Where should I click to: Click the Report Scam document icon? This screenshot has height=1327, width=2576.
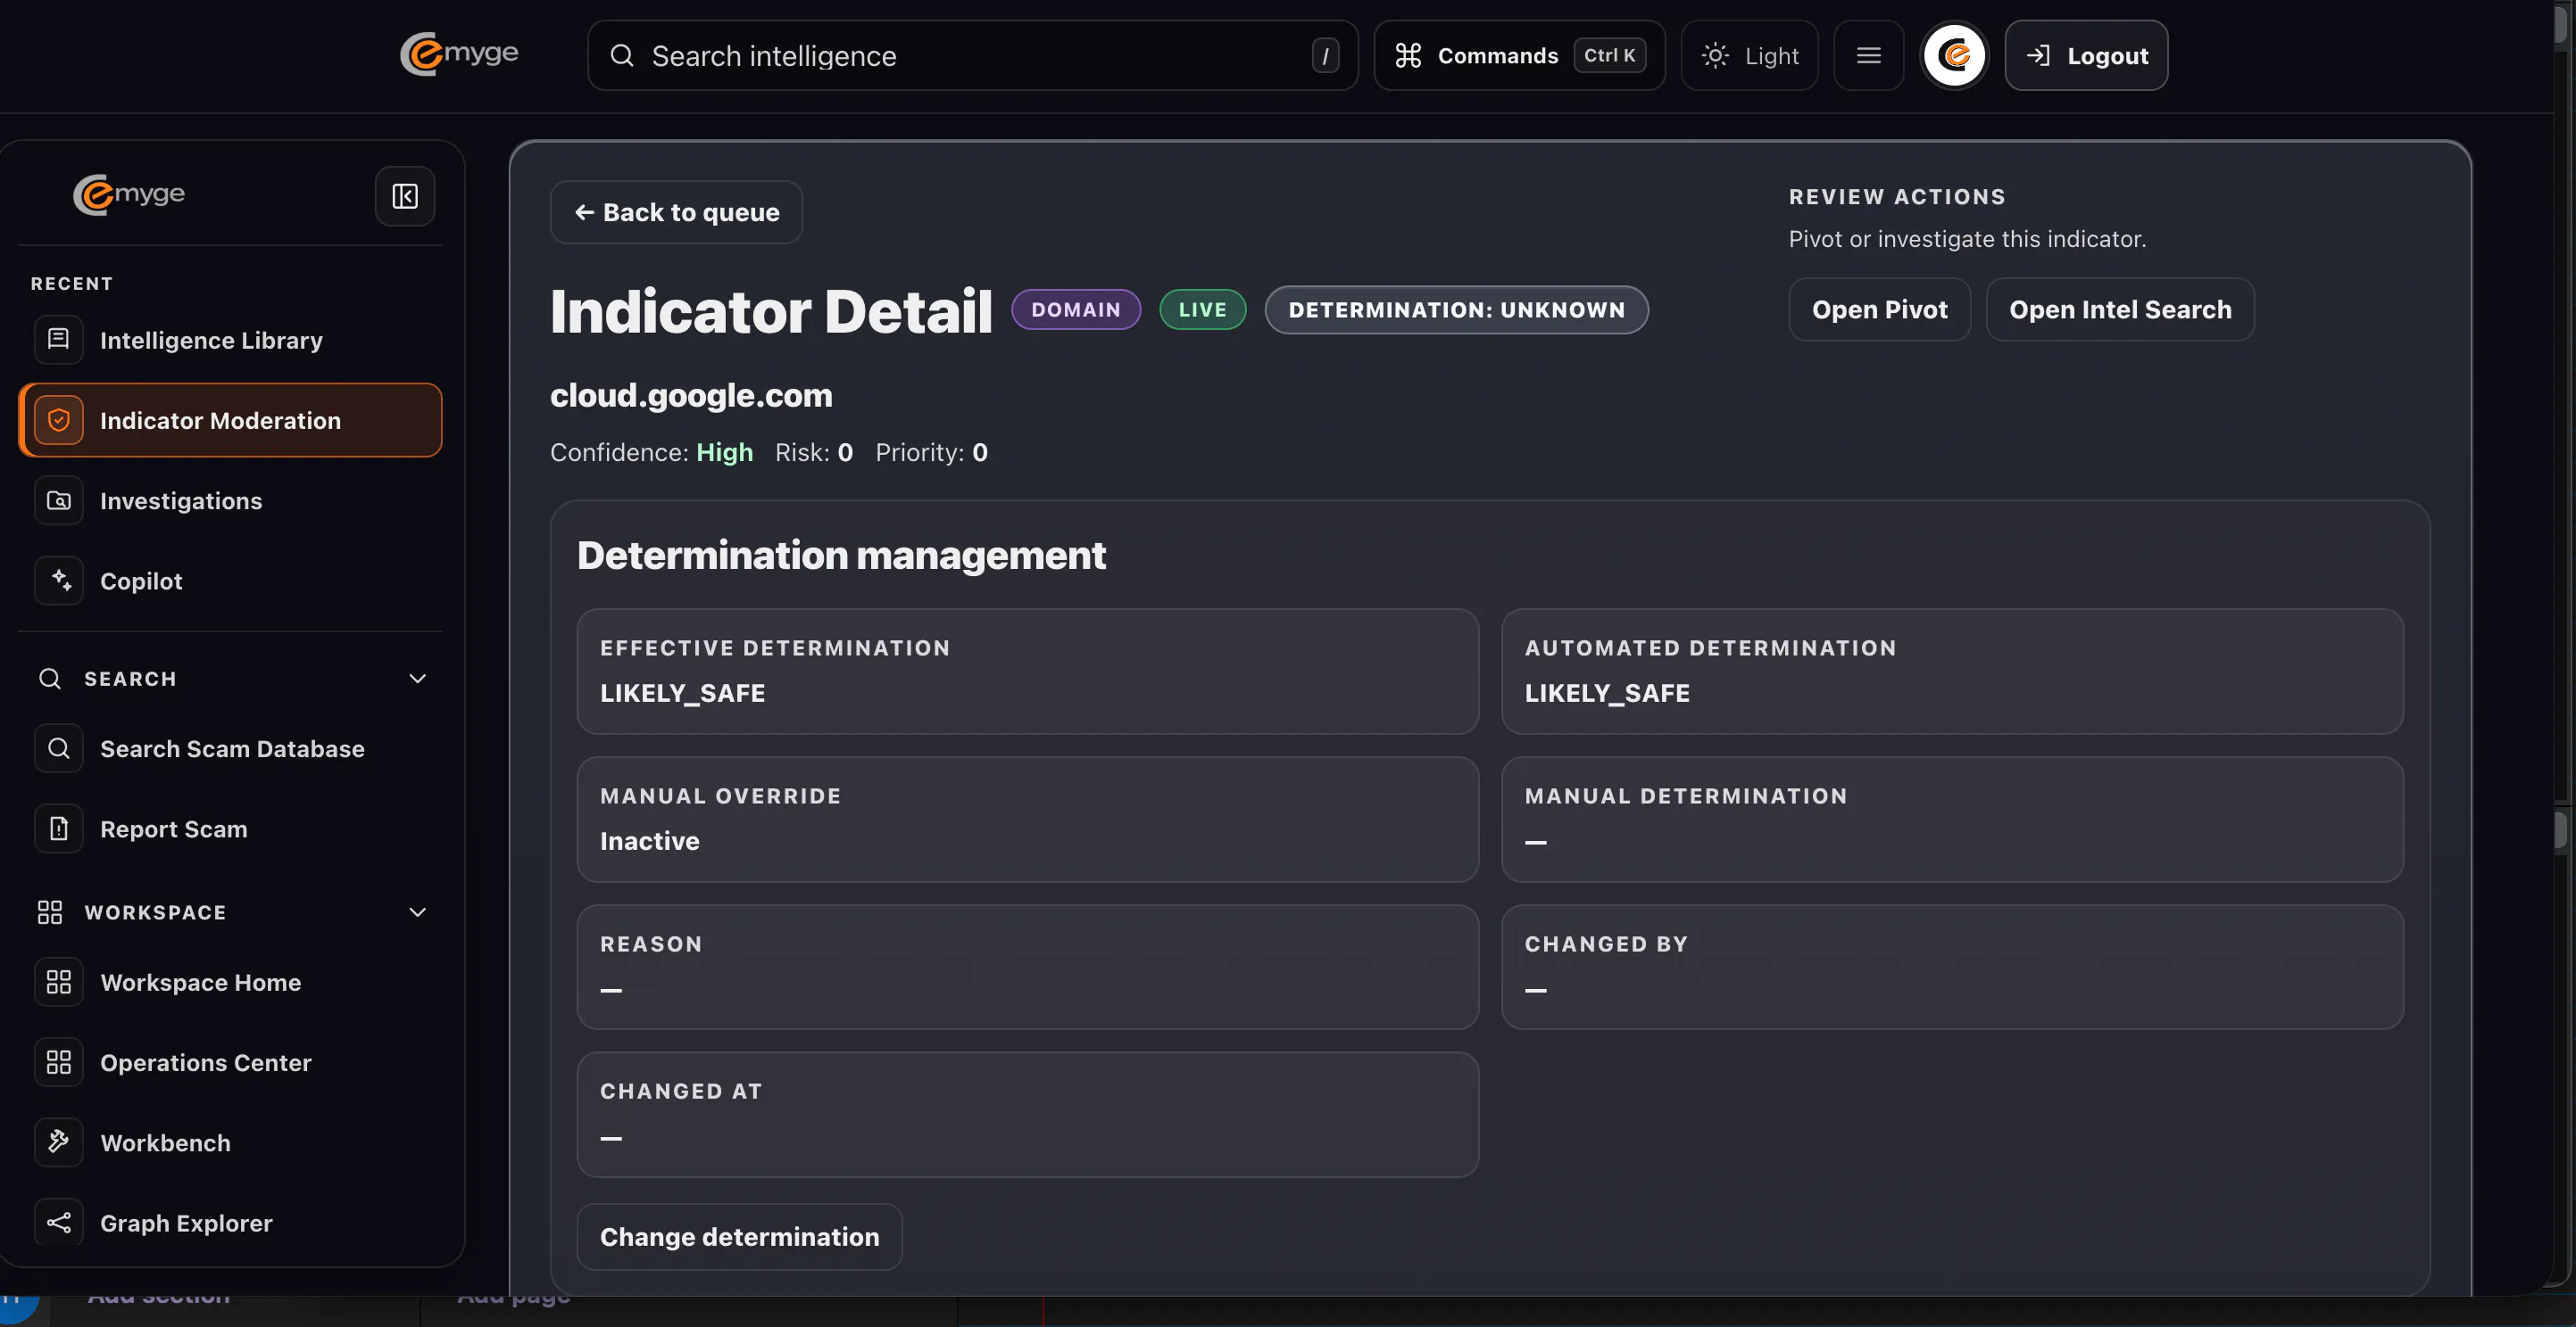(x=59, y=828)
